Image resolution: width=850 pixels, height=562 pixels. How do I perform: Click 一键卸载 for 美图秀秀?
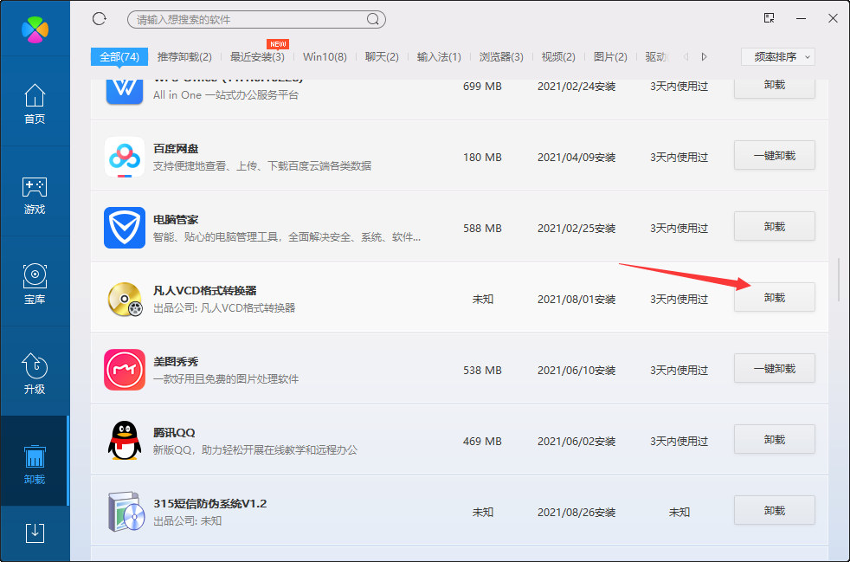tap(775, 368)
